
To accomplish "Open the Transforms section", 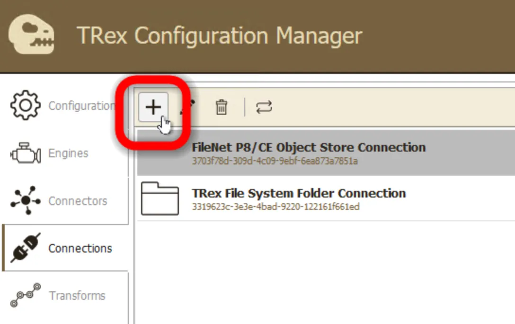I will point(64,296).
